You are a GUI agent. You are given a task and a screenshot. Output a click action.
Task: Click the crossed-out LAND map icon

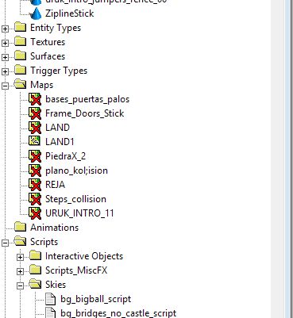(x=35, y=128)
